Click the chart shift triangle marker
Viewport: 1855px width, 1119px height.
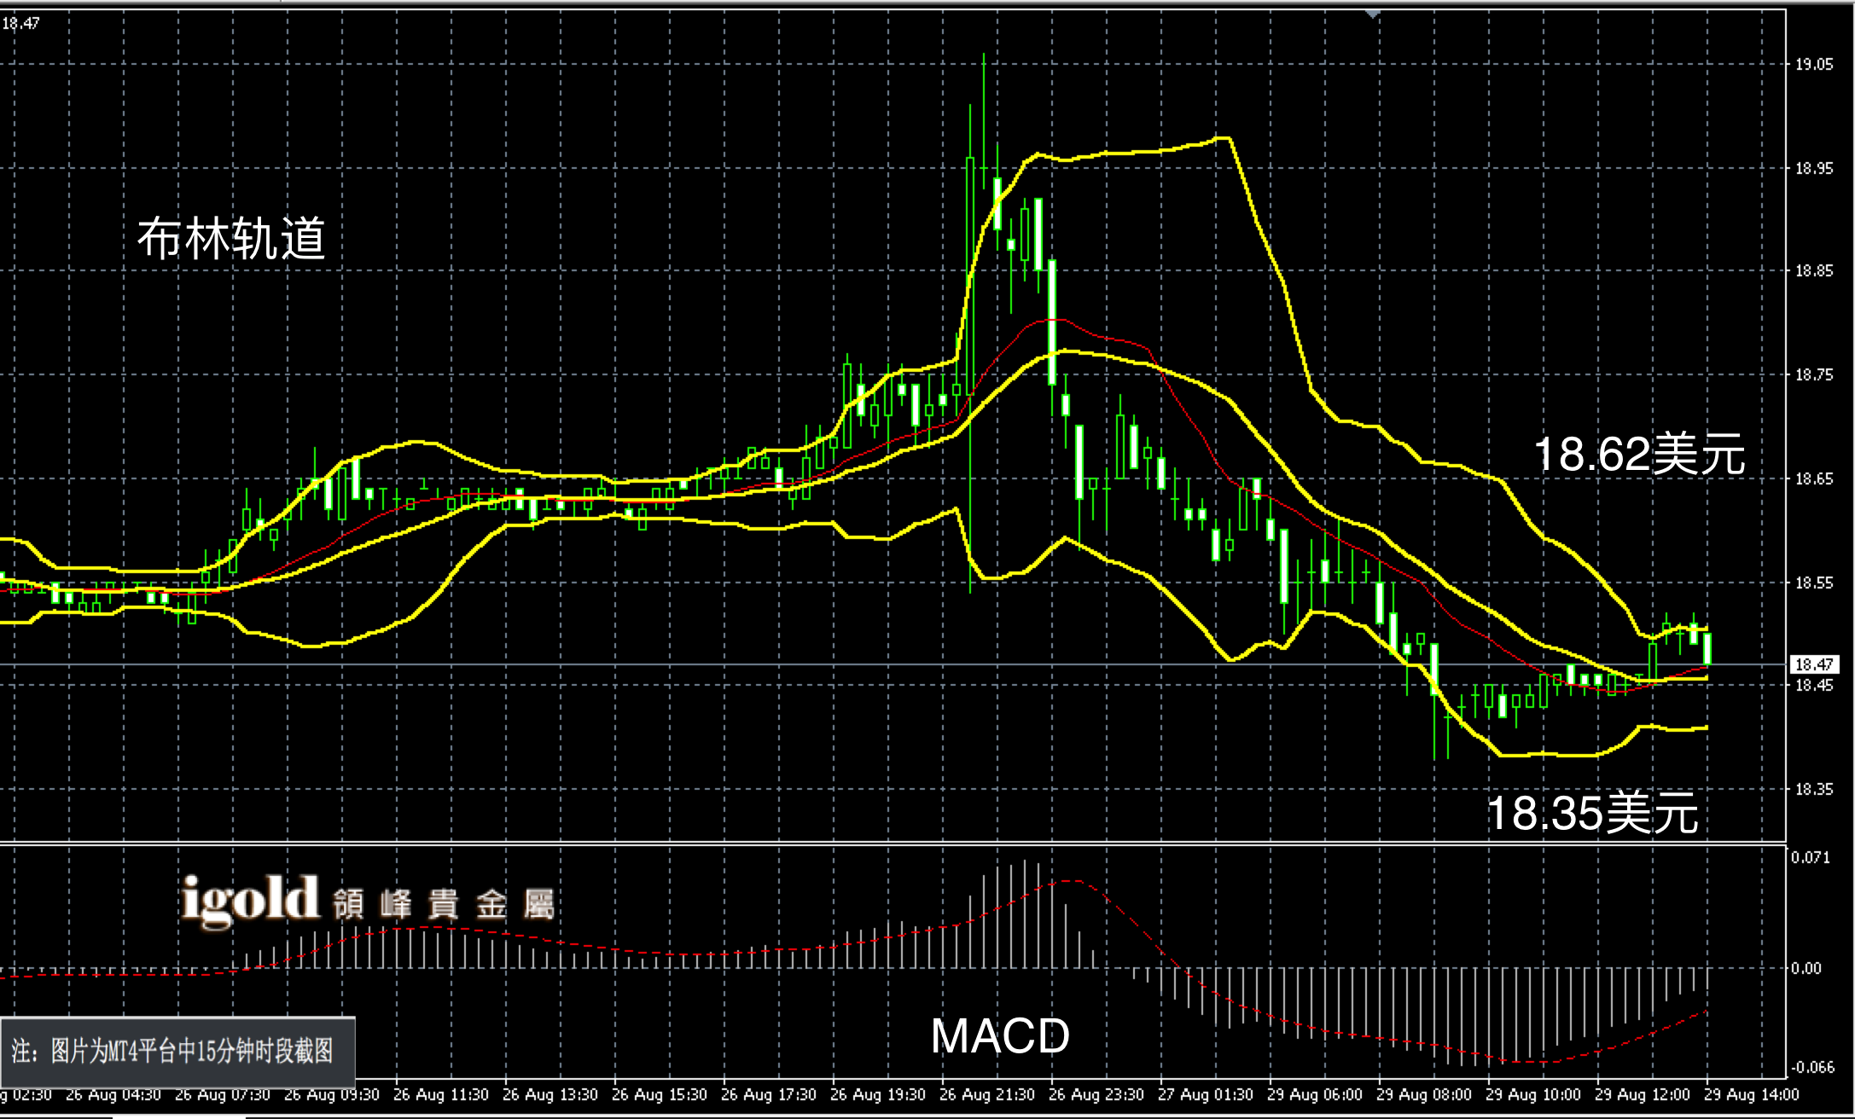tap(1372, 14)
